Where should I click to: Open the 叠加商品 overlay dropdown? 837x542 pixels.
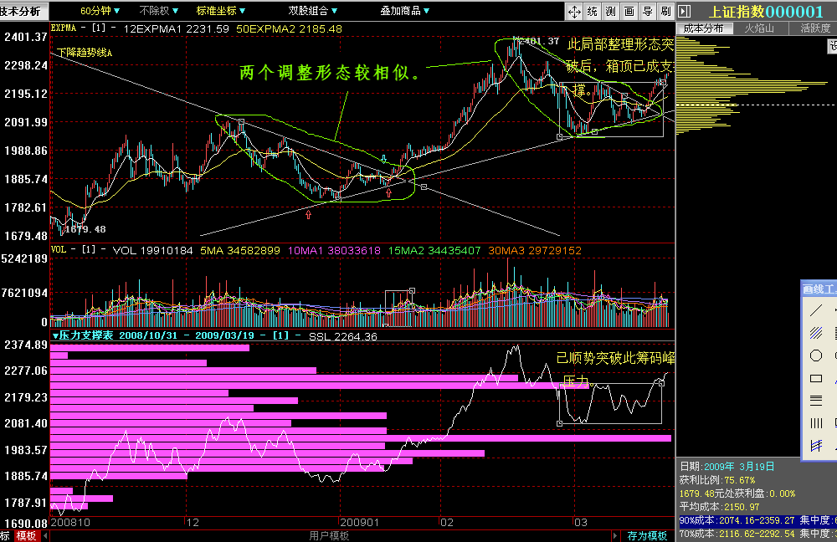click(x=404, y=11)
